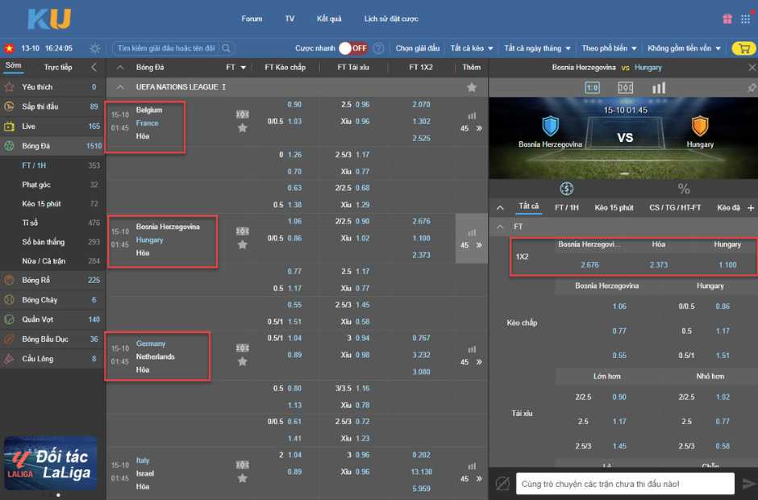The image size is (758, 500).
Task: Bet Hungary 1X2 odds 1.100 in panel
Action: [x=727, y=265]
